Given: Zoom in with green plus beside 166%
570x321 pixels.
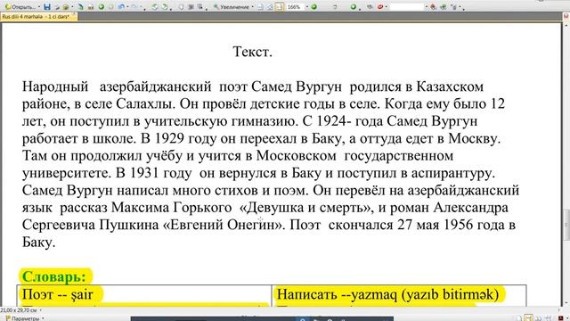Looking at the screenshot, I should click(313, 7).
